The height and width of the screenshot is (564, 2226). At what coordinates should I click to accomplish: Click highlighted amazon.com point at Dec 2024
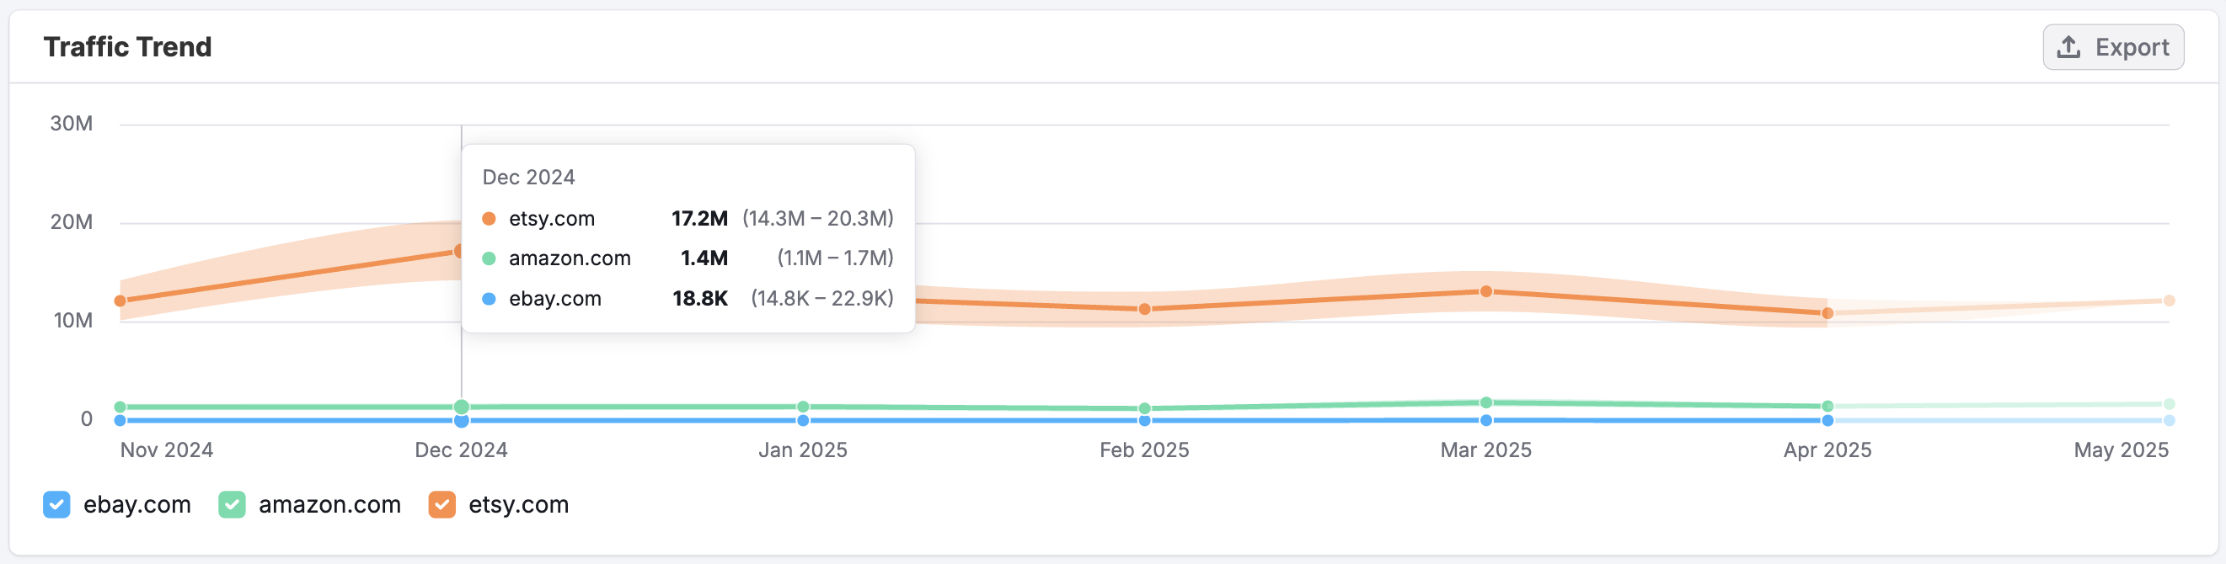[x=462, y=407]
